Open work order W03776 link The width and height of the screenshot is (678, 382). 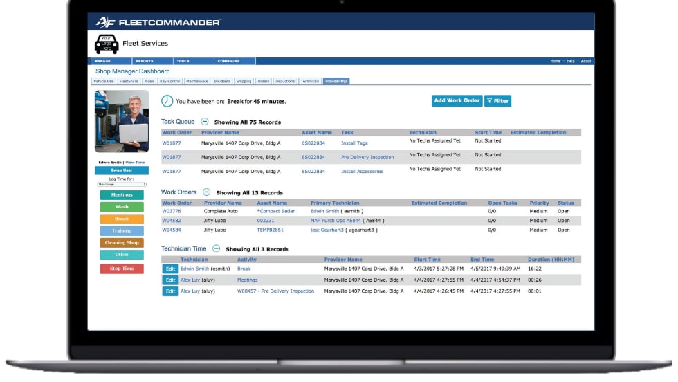(x=172, y=211)
